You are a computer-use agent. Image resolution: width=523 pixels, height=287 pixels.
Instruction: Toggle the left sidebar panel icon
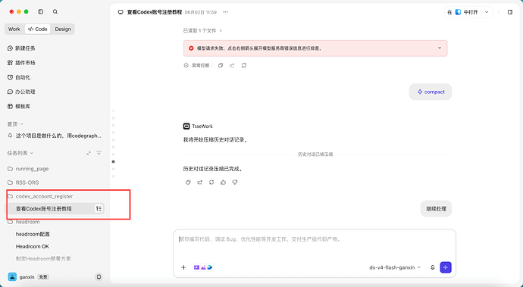pyautogui.click(x=41, y=11)
